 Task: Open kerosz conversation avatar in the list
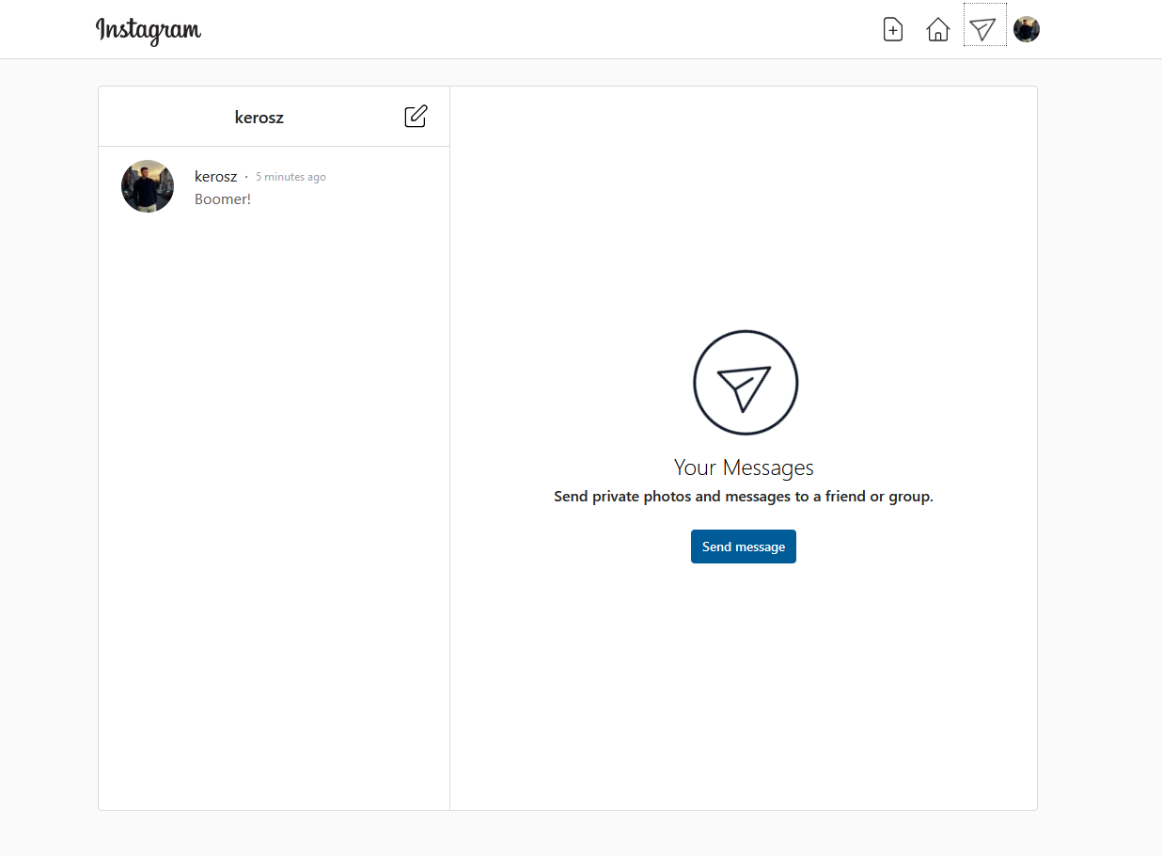click(148, 186)
